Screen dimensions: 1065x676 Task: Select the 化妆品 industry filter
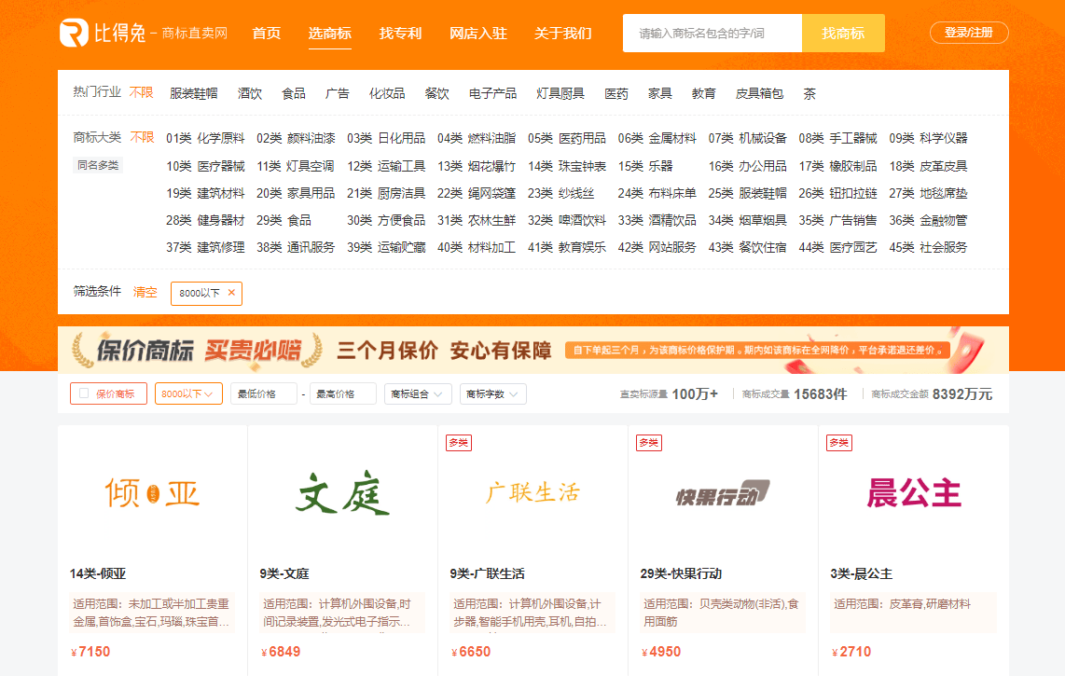[x=387, y=94]
